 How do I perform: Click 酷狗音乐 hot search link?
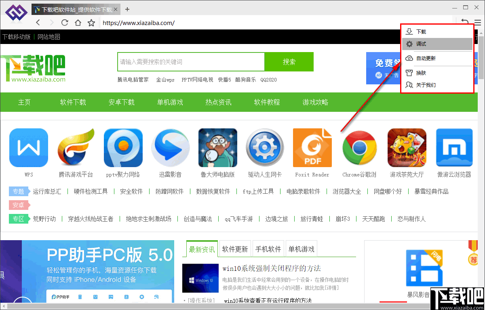coord(245,80)
